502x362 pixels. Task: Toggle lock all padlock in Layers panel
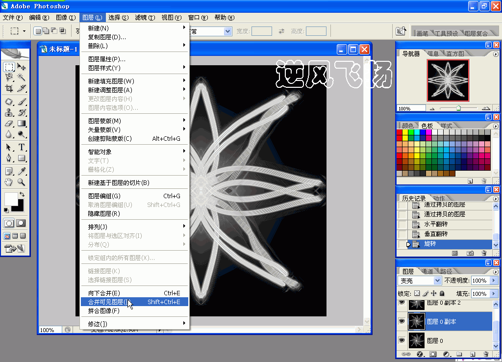(442, 293)
